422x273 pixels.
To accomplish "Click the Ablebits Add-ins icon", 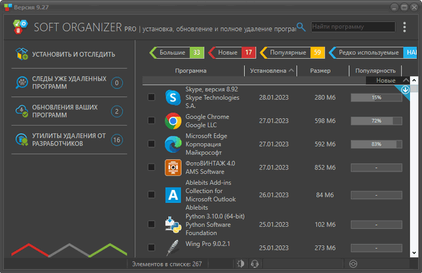I will (x=173, y=195).
